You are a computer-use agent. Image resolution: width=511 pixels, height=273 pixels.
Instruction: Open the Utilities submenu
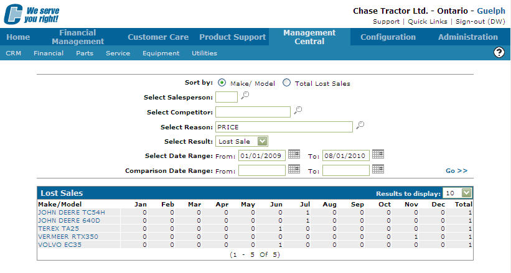click(204, 53)
